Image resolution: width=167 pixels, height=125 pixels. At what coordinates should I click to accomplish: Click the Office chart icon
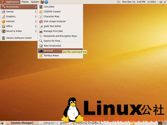tap(3, 26)
